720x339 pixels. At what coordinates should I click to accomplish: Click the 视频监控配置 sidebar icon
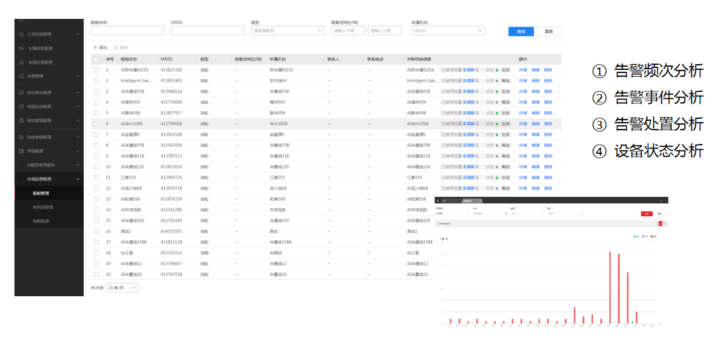(x=22, y=106)
